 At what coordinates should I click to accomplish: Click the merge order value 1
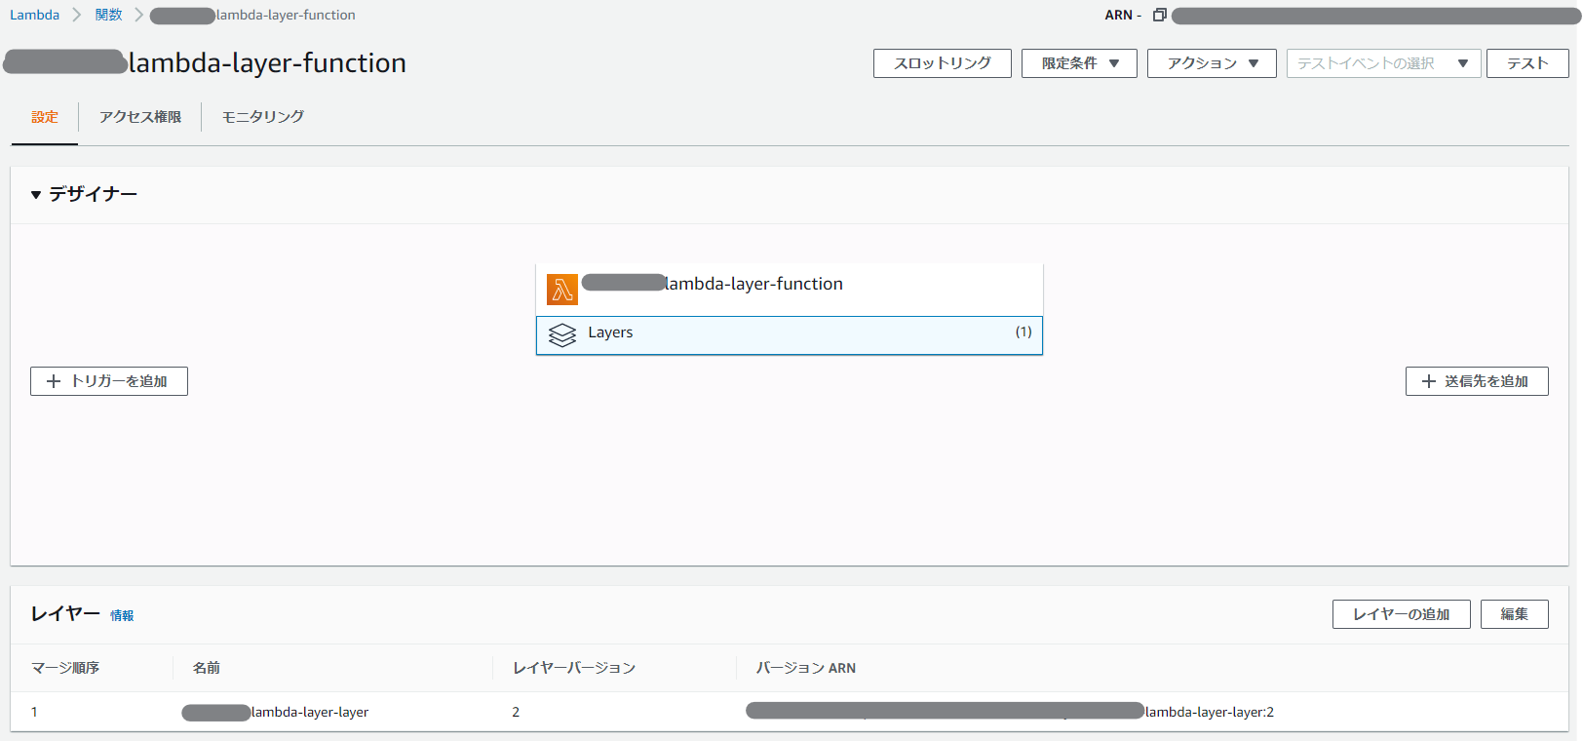34,712
